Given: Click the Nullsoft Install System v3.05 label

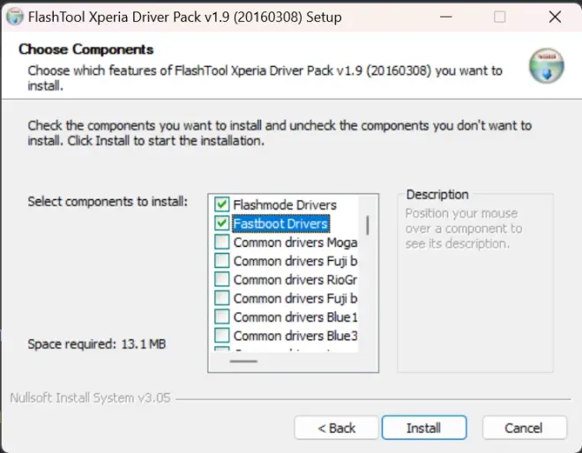Looking at the screenshot, I should (90, 397).
